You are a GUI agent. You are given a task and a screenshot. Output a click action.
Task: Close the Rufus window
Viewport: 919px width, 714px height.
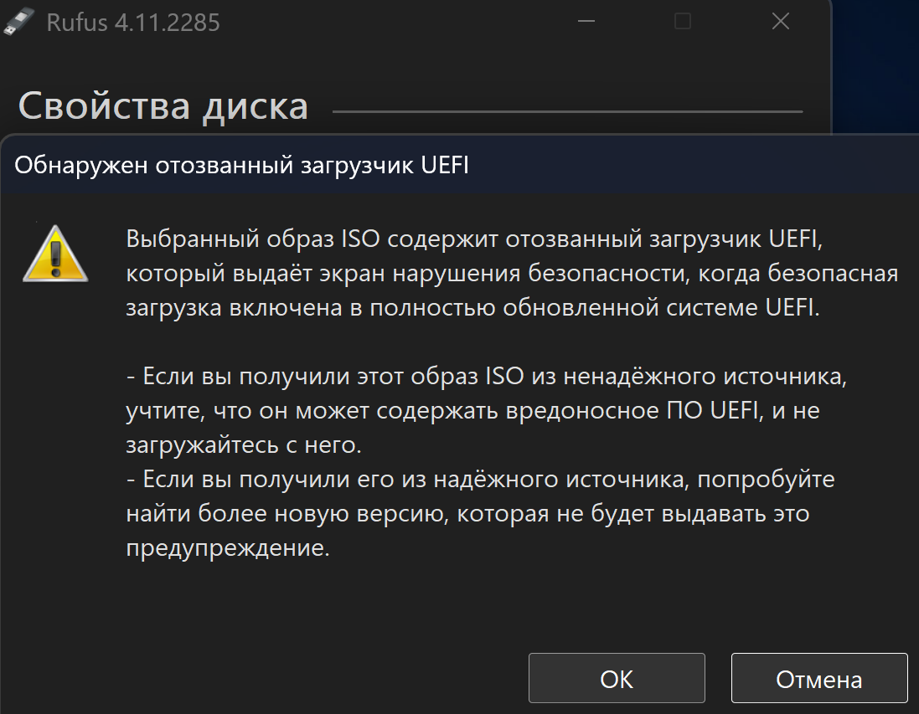click(x=780, y=22)
